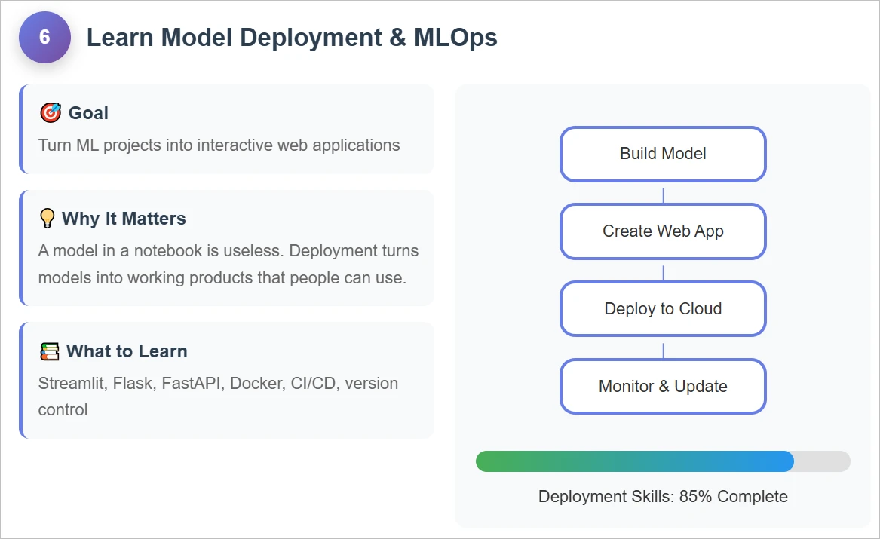The image size is (880, 539).
Task: Click the lightbulb icon beside Why It Matters
Action: tap(48, 218)
